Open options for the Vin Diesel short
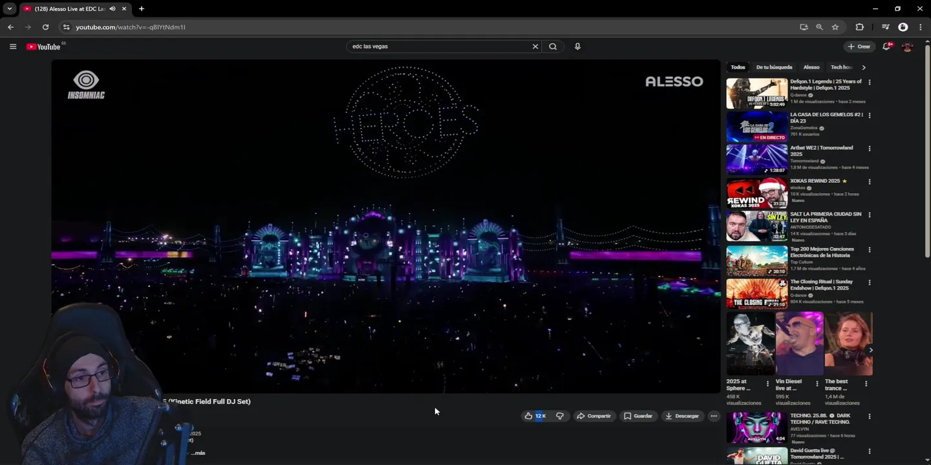 pos(817,384)
